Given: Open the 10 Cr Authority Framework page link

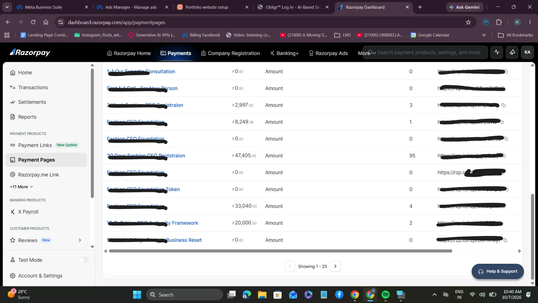Looking at the screenshot, I should coord(152,223).
